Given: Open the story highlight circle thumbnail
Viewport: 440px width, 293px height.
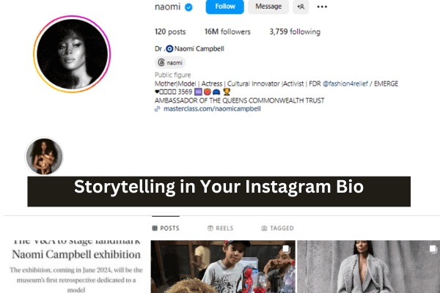Looking at the screenshot, I should point(44,156).
